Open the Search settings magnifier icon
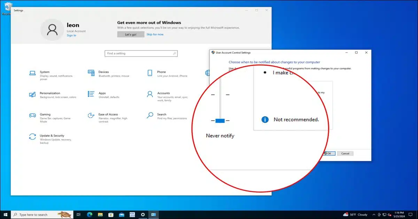Screen dimensions: 418x219 [150, 115]
